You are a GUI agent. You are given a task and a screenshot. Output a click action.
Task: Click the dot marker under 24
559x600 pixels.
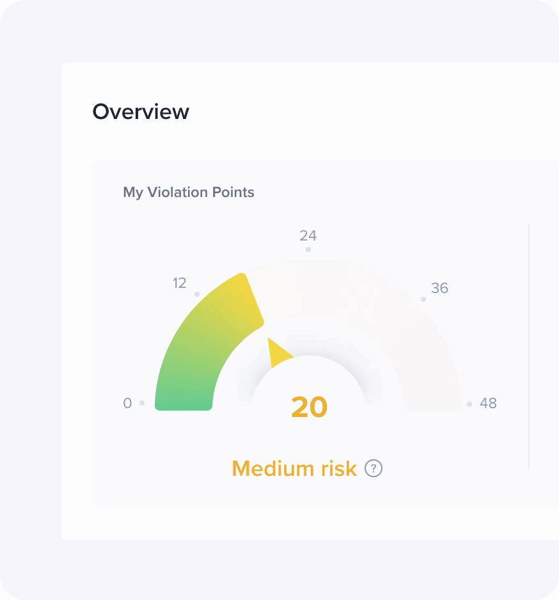[x=308, y=249]
